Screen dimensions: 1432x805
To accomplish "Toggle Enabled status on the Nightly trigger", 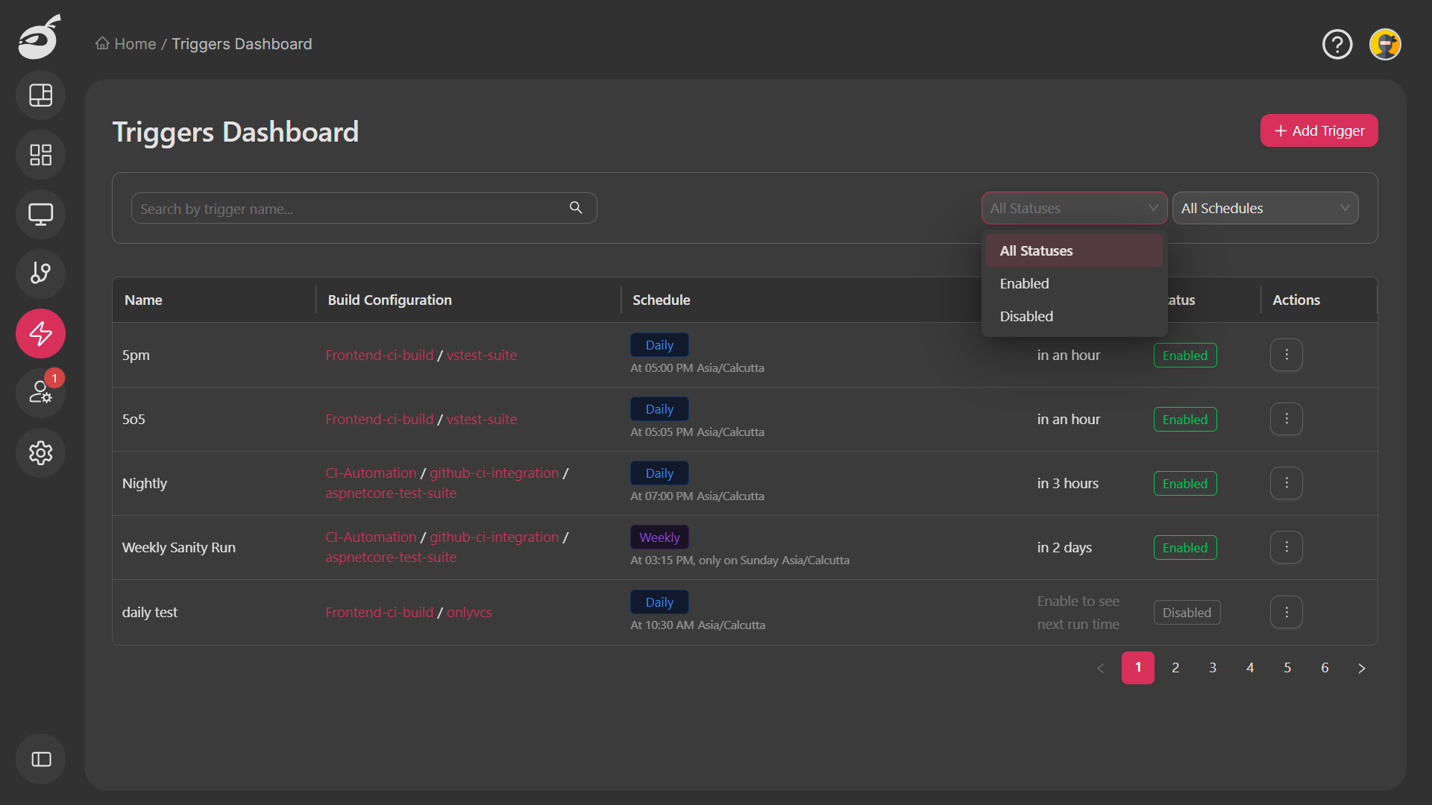I will [x=1184, y=483].
